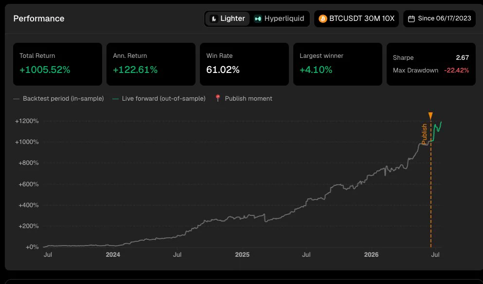This screenshot has width=483, height=284.
Task: Click the Win Rate value 61.02%
Action: 223,70
